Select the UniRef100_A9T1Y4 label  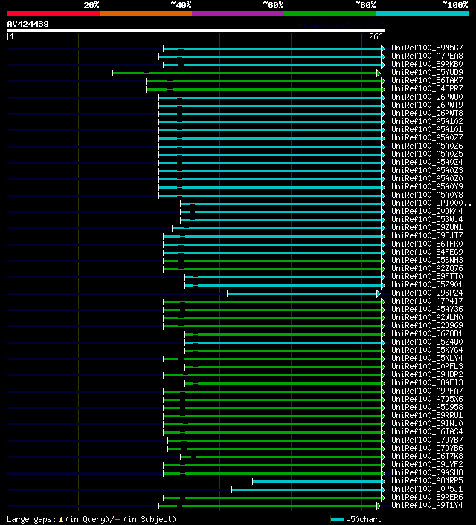point(427,505)
